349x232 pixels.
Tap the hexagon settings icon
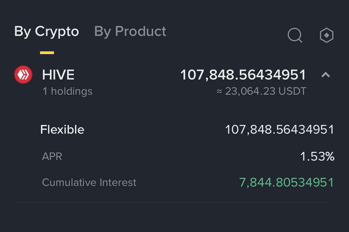click(x=327, y=35)
